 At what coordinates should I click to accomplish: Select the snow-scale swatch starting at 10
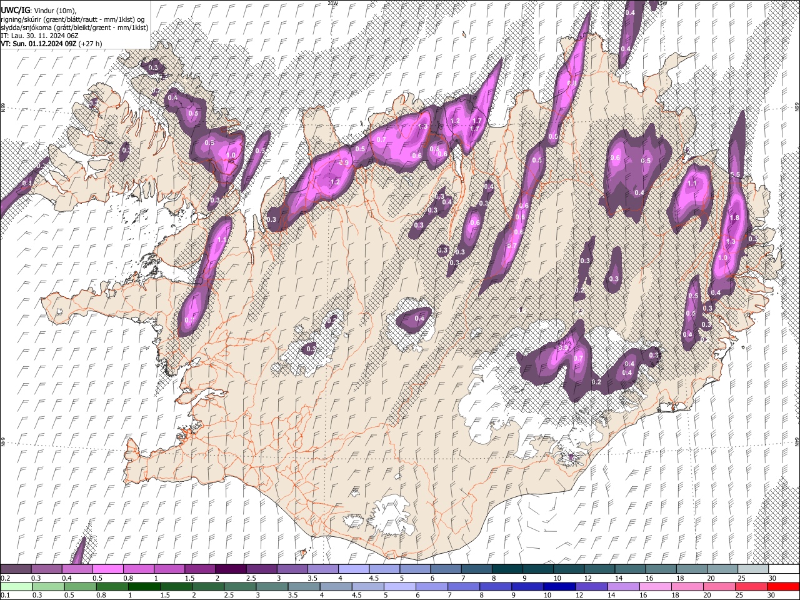[568, 569]
